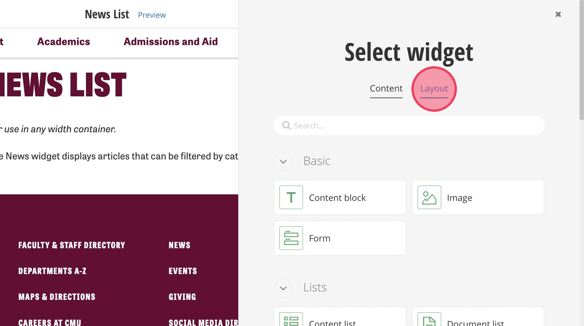Click the Image widget icon
Image resolution: width=584 pixels, height=326 pixels.
[x=429, y=197]
